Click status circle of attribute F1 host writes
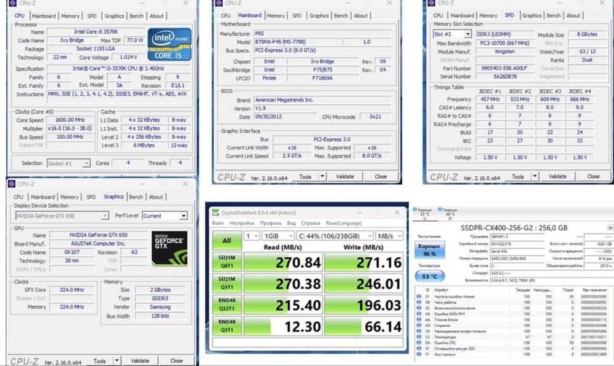Viewport: 614px width, 366px height. pos(419,354)
